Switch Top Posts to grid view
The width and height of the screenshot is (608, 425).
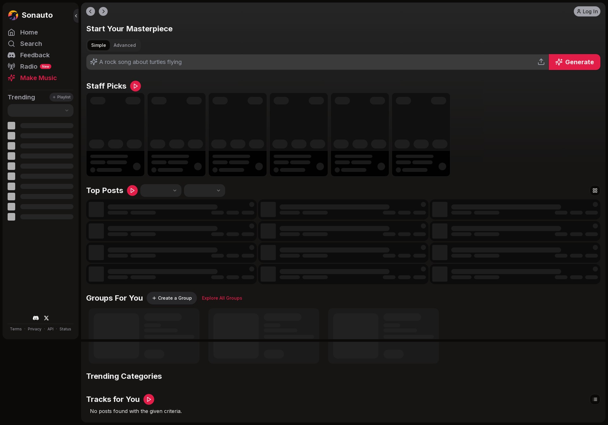(595, 191)
